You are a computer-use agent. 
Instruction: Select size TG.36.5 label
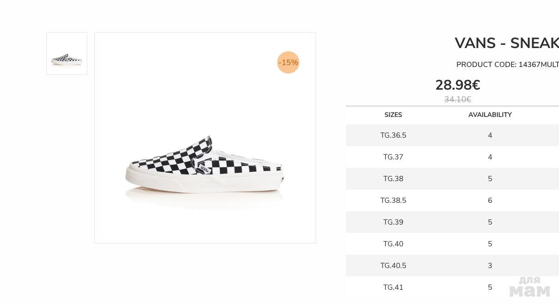click(393, 135)
